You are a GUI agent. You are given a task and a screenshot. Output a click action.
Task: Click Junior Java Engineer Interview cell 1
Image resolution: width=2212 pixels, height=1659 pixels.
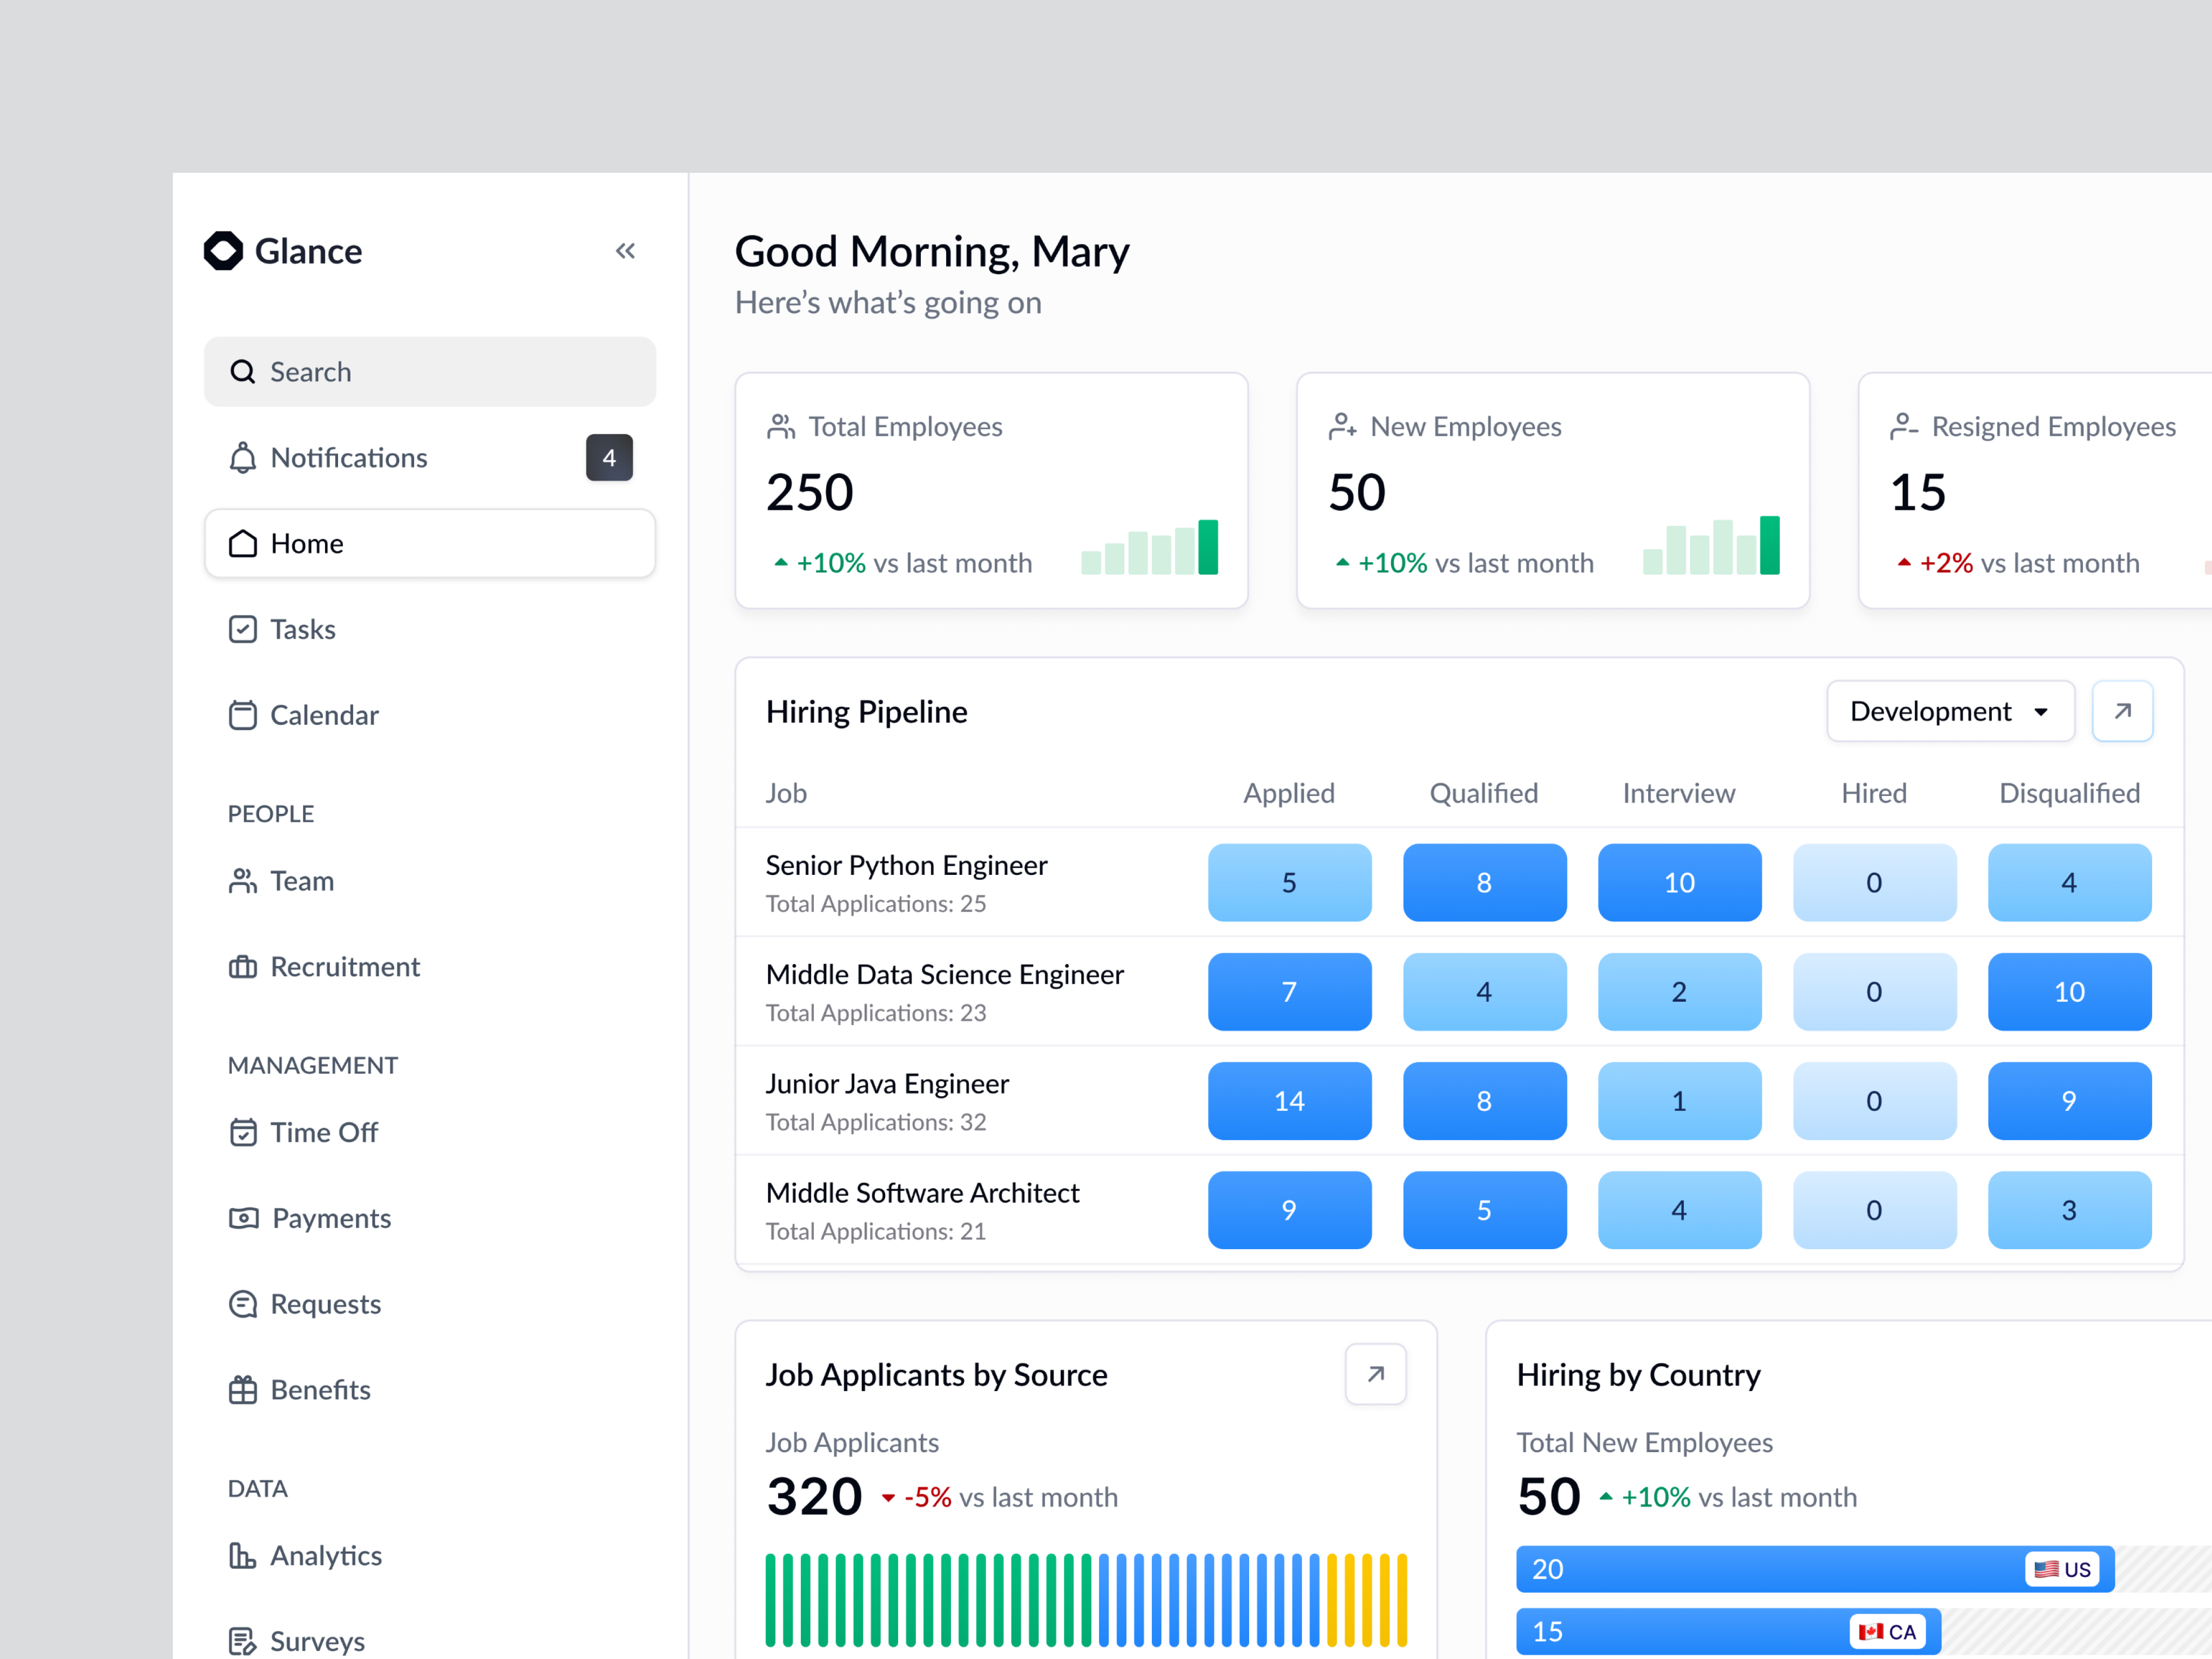1679,1101
